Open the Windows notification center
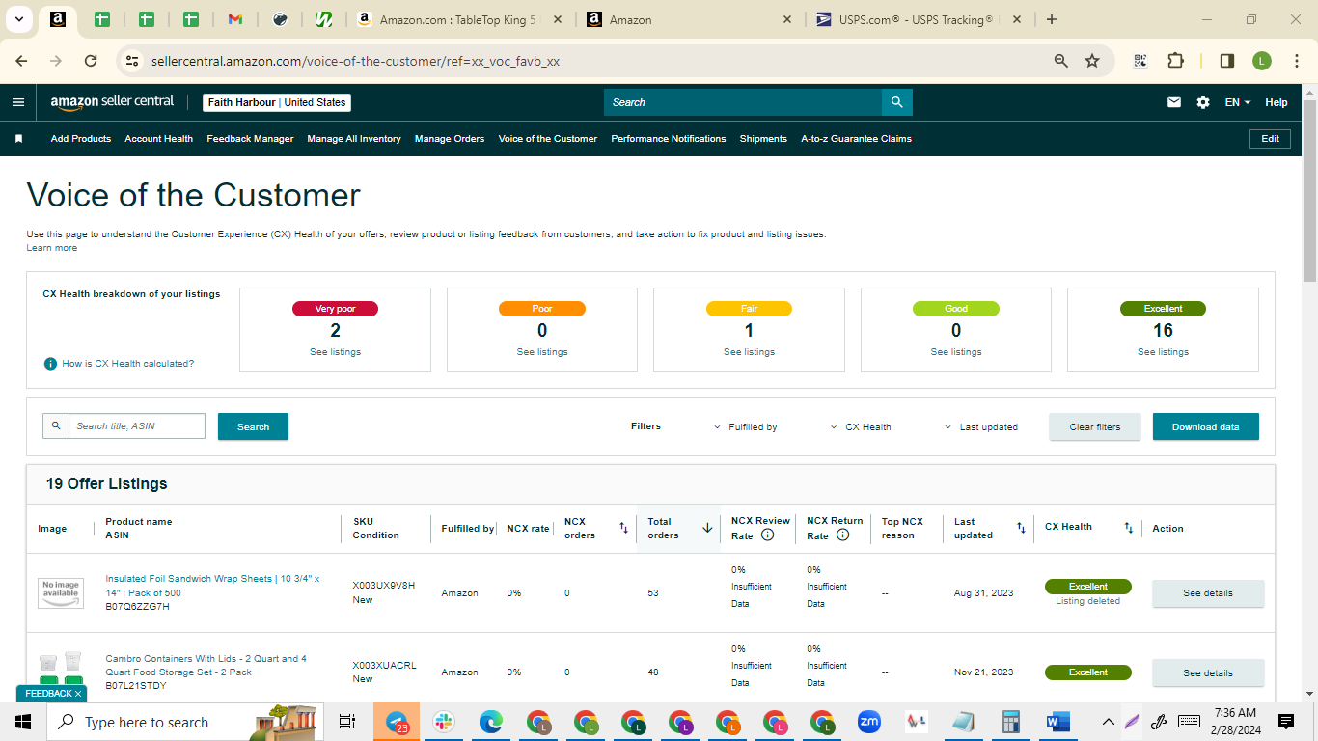This screenshot has width=1318, height=741. point(1286,722)
